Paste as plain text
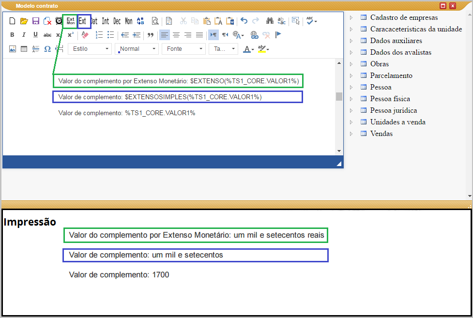473x318 pixels. click(218, 21)
